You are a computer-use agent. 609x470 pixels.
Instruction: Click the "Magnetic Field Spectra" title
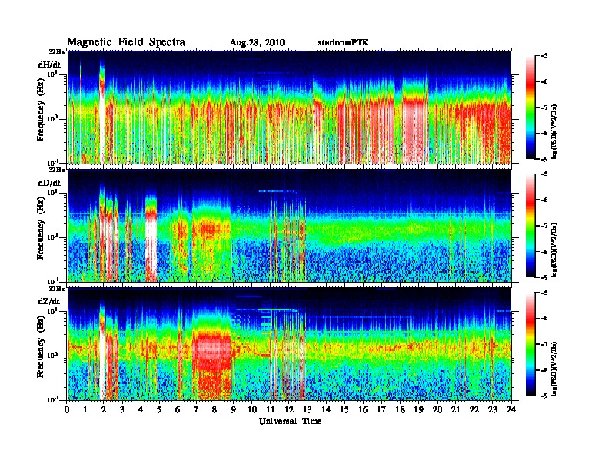click(126, 42)
